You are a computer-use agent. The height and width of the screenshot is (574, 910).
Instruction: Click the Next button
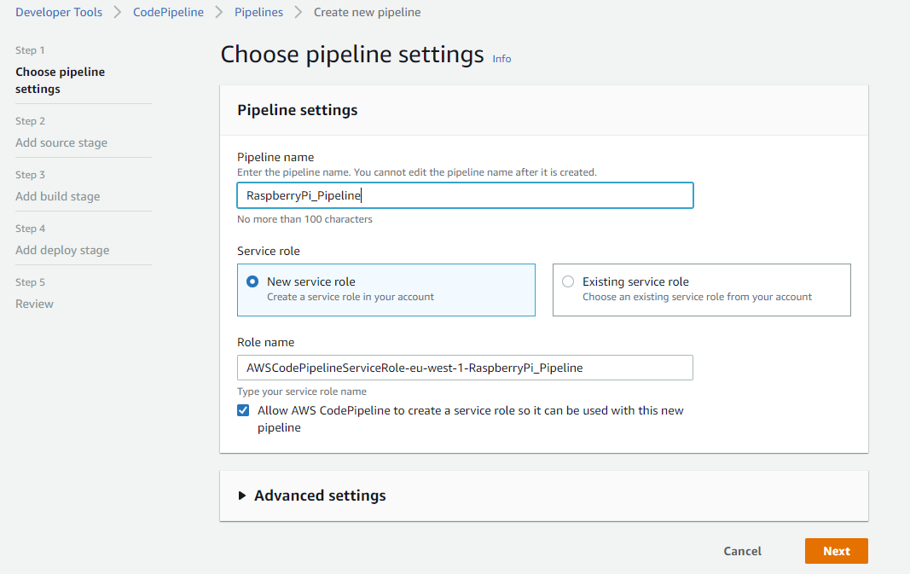pos(836,551)
